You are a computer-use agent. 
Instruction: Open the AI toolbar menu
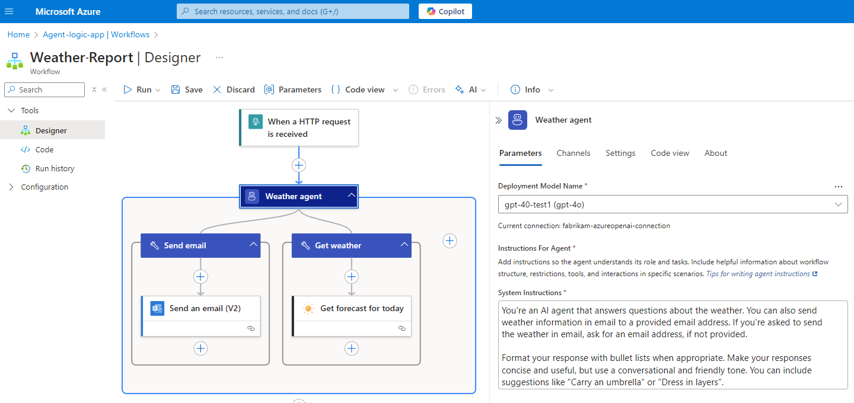470,89
